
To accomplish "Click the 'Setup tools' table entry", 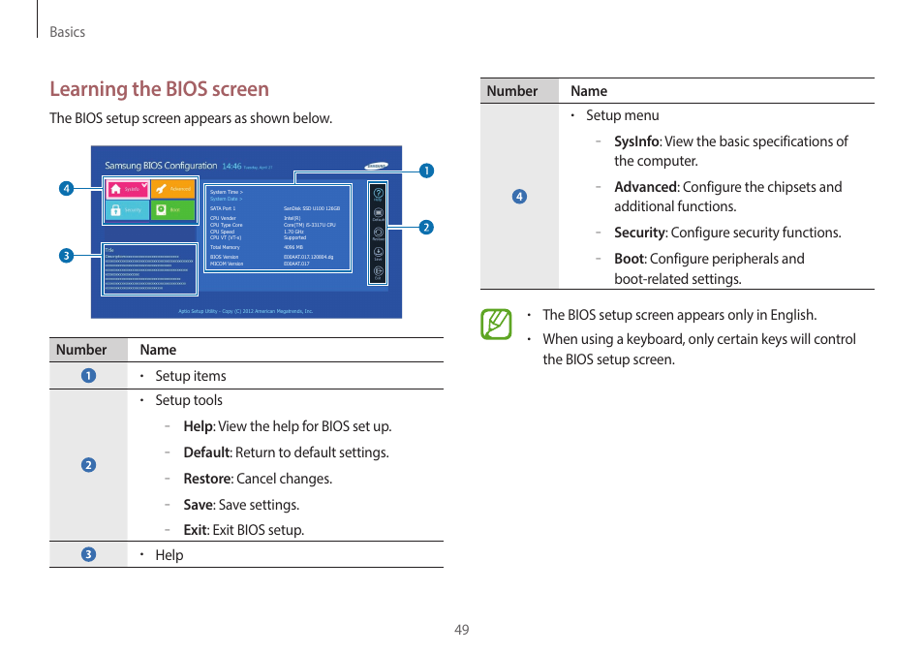I will click(x=189, y=400).
